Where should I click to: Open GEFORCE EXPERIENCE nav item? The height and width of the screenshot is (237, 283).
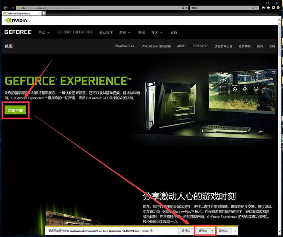click(x=75, y=32)
